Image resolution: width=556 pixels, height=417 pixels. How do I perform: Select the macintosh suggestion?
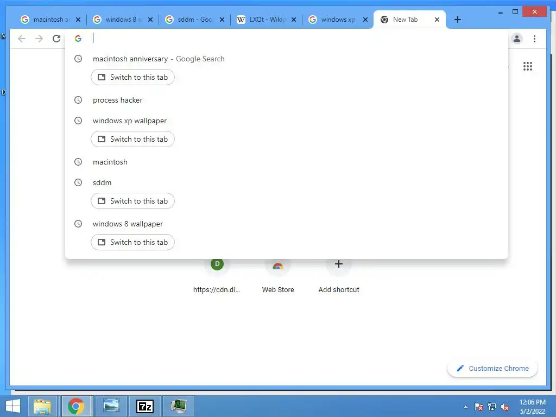[x=287, y=162]
